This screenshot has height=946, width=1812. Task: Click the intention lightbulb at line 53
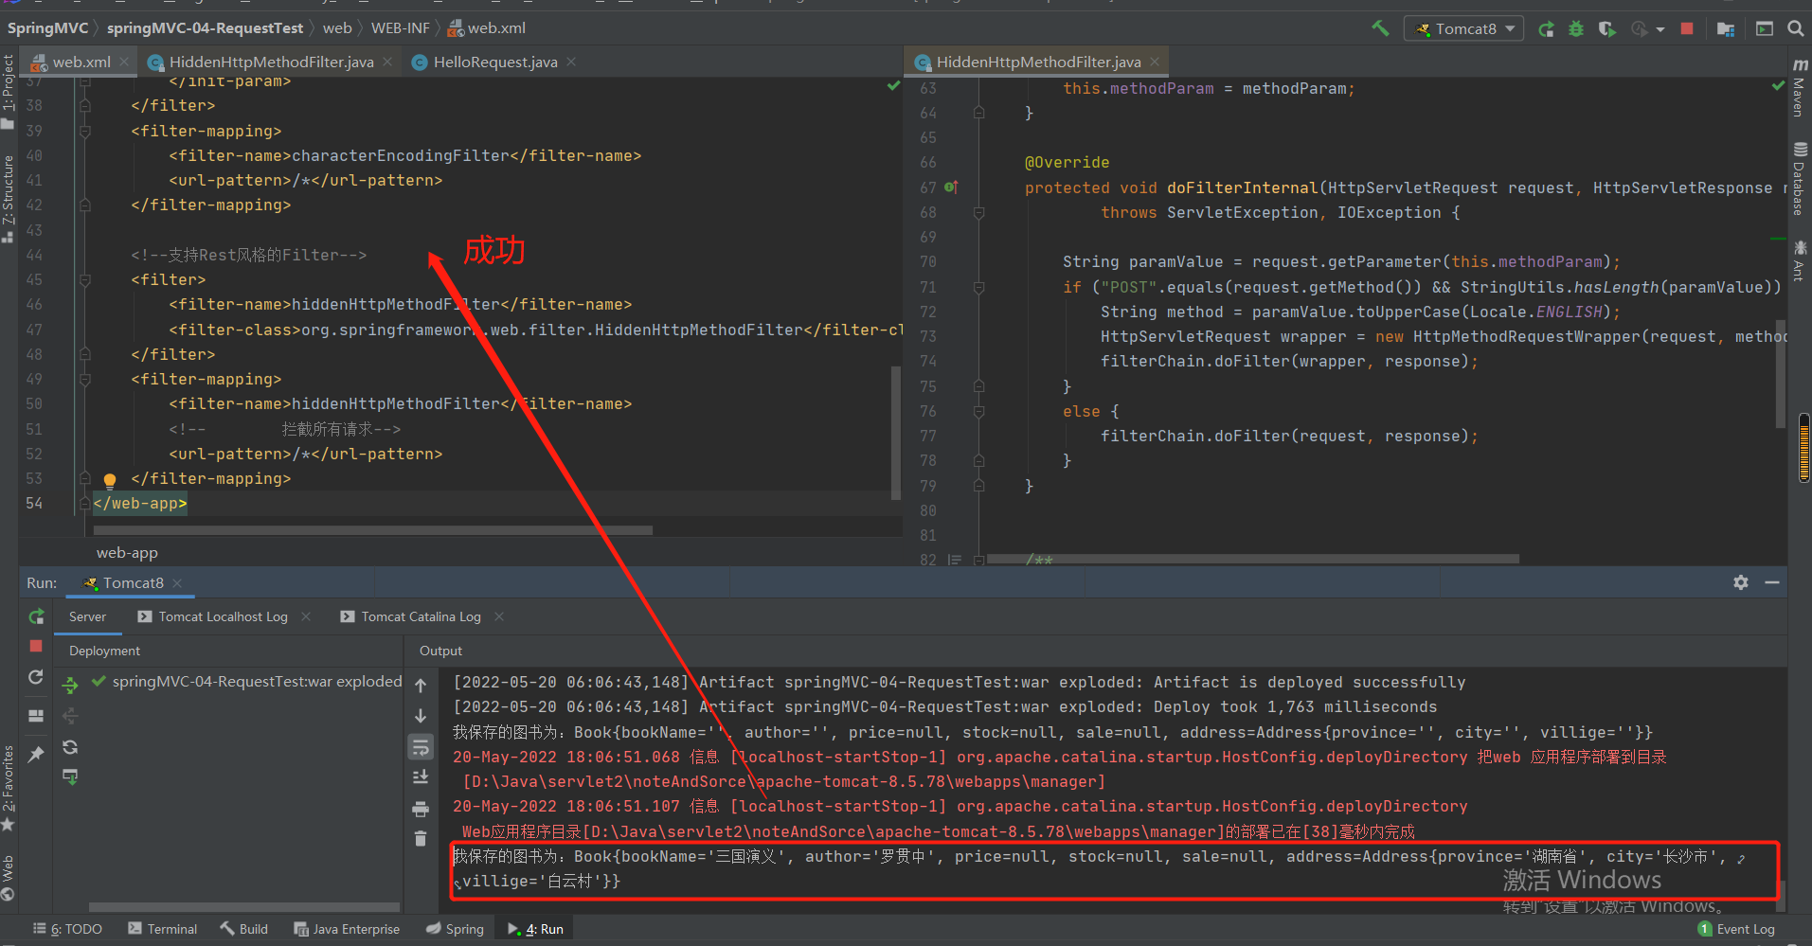[x=110, y=480]
